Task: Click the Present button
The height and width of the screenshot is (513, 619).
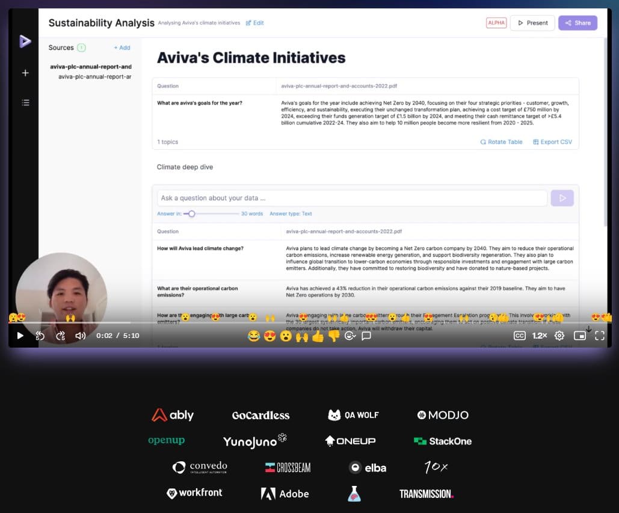Action: click(x=532, y=23)
